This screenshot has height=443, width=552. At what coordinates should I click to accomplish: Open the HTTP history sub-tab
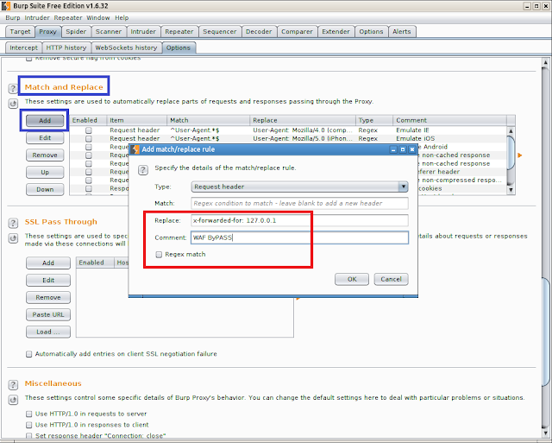tap(66, 47)
